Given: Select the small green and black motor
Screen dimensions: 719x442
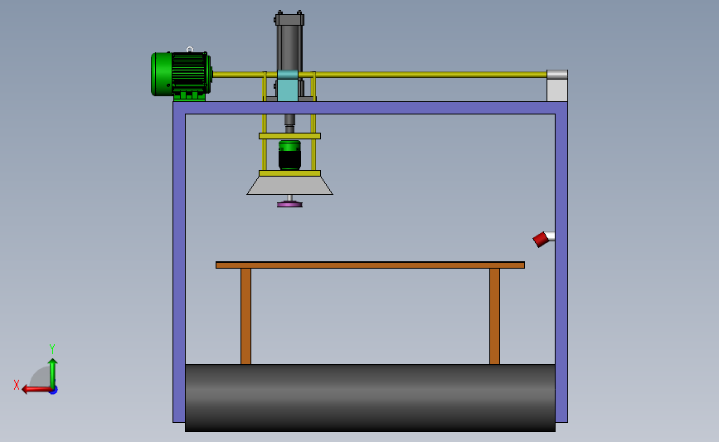Looking at the screenshot, I should 289,155.
